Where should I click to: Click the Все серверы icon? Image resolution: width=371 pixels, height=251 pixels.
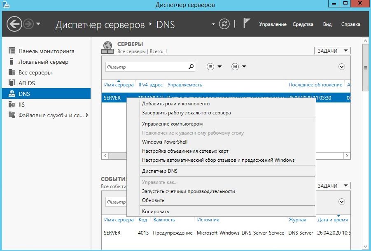pyautogui.click(x=12, y=72)
